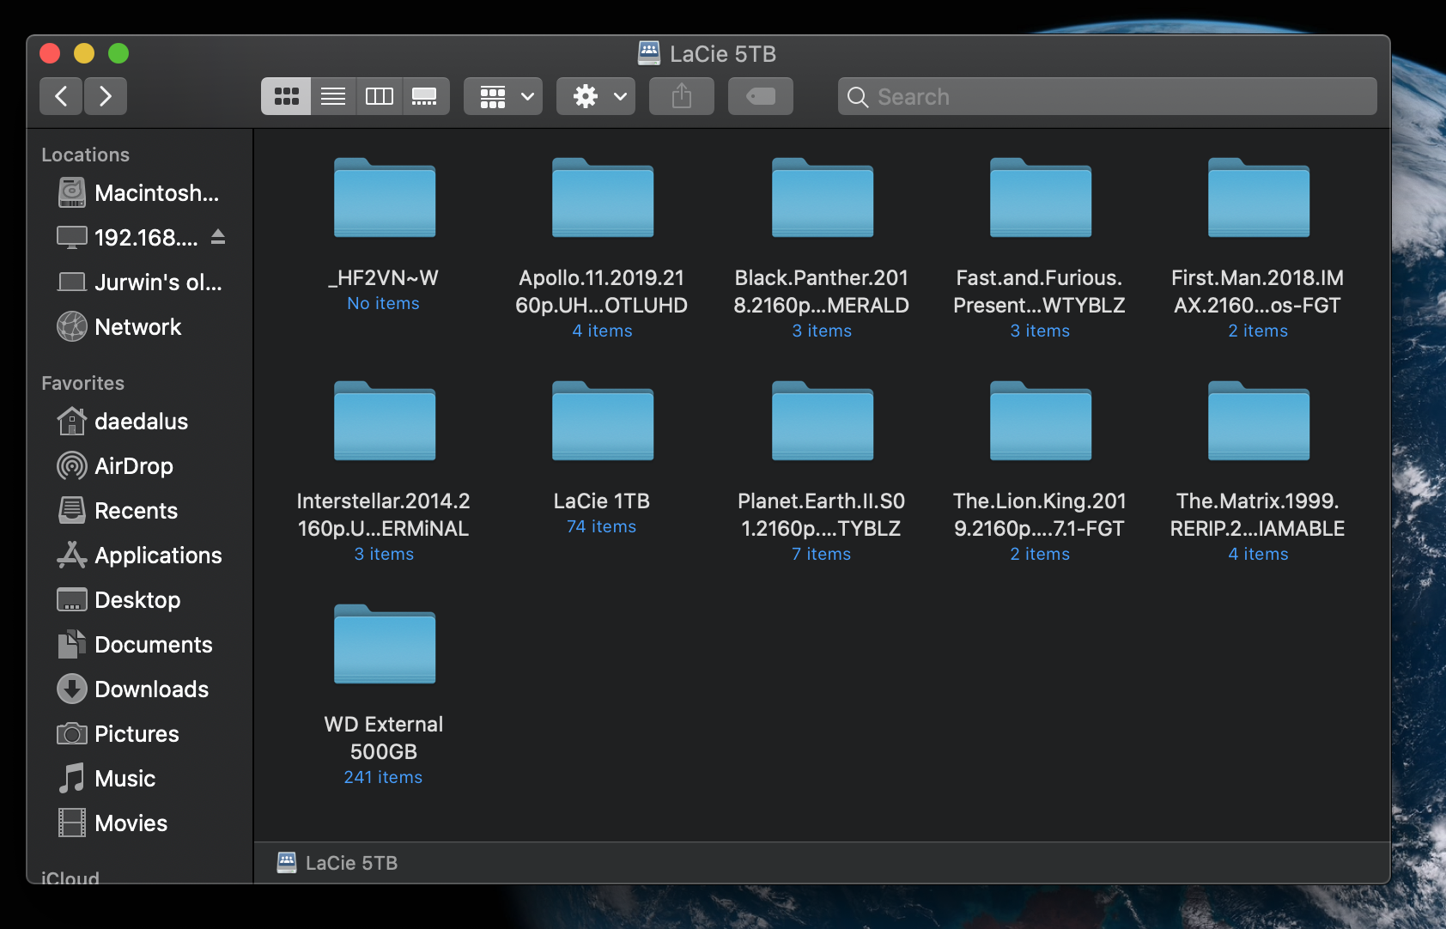The image size is (1446, 929).
Task: Open Documents in sidebar
Action: (140, 645)
